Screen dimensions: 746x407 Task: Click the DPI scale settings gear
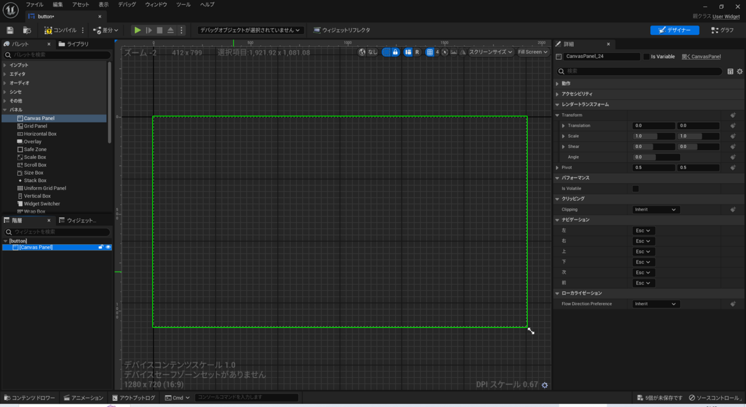(545, 385)
